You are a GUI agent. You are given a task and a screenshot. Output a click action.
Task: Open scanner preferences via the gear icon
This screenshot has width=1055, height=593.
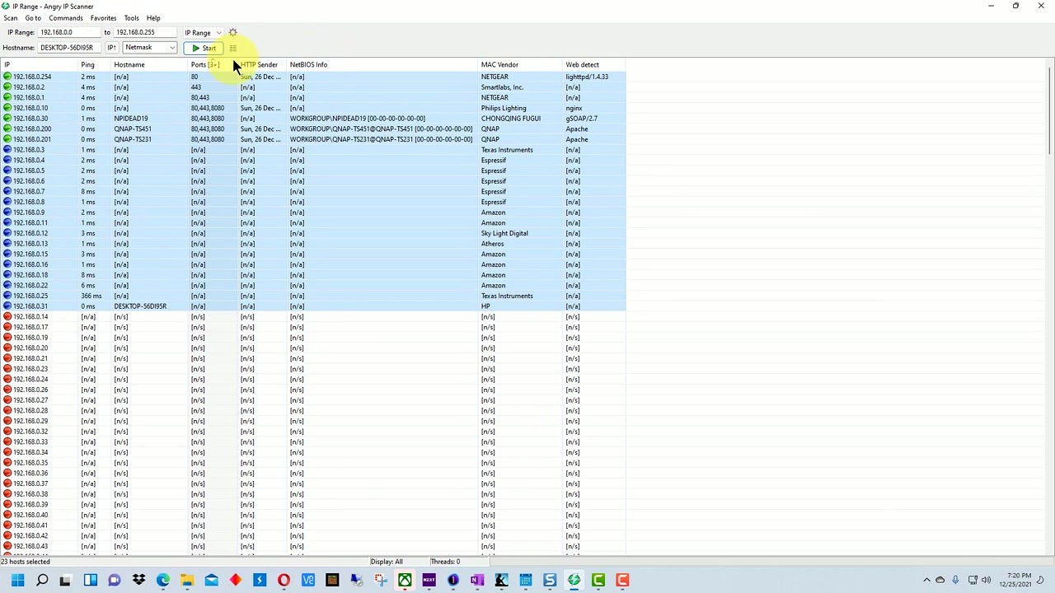(233, 32)
